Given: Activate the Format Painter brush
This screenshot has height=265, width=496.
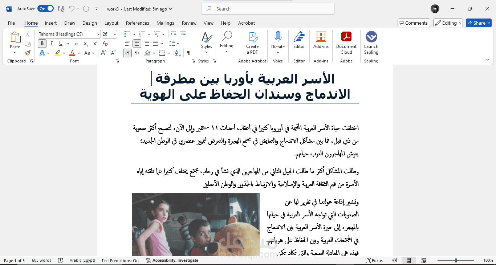Looking at the screenshot, I should 28,53.
